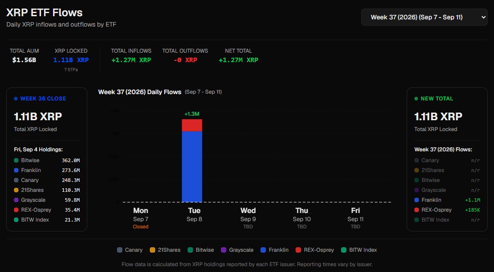Click the blue dot beside Franklin 273.6M holdings
The height and width of the screenshot is (272, 494).
pyautogui.click(x=16, y=170)
